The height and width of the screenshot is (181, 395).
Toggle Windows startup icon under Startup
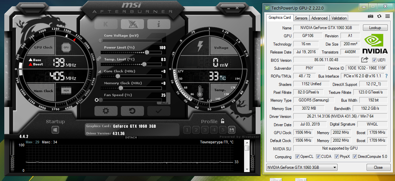pos(55,130)
